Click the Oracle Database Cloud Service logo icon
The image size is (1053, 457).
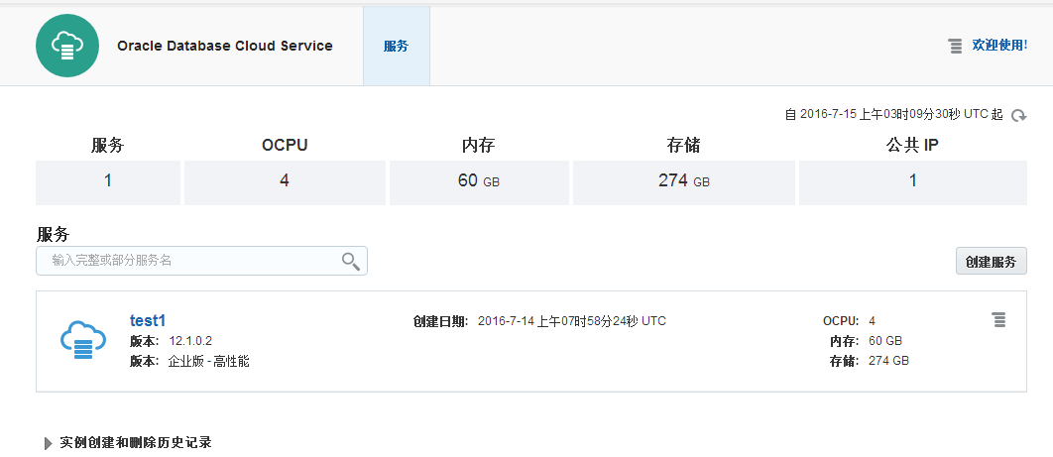click(x=67, y=46)
